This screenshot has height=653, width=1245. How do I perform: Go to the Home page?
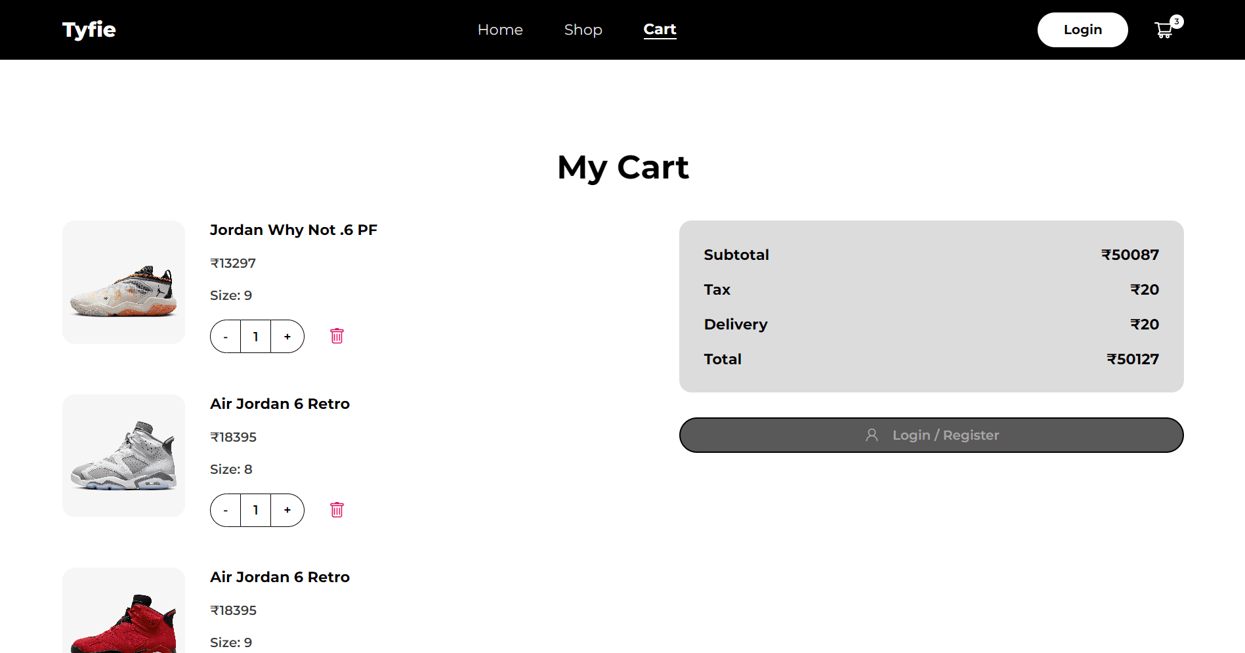pos(500,30)
